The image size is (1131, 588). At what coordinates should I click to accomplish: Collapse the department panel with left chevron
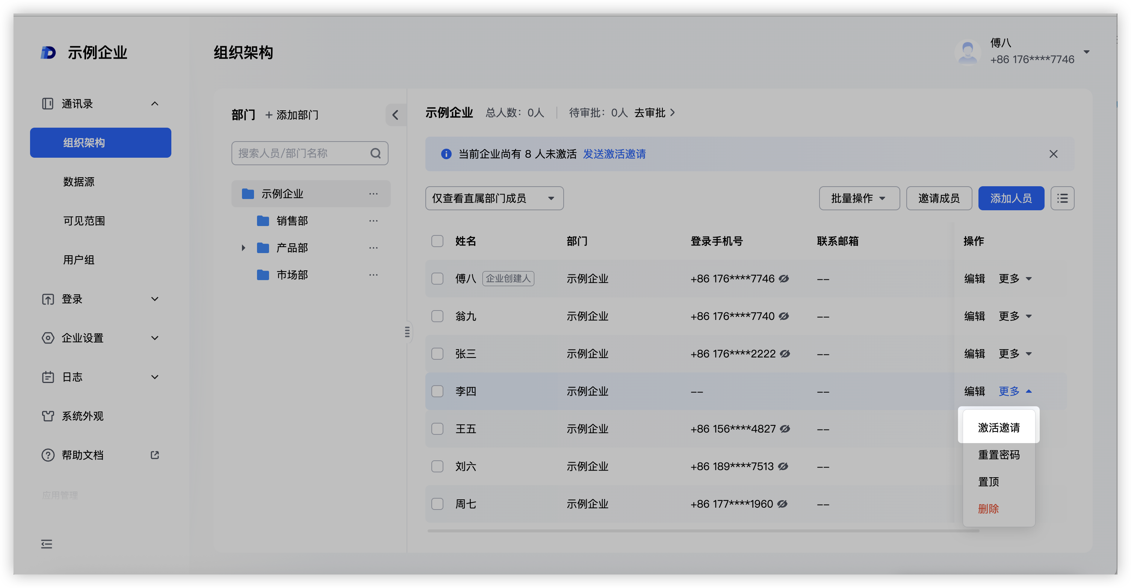(395, 115)
